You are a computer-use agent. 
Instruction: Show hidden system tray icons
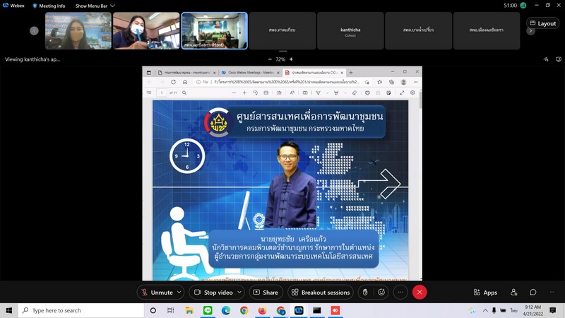(x=485, y=310)
